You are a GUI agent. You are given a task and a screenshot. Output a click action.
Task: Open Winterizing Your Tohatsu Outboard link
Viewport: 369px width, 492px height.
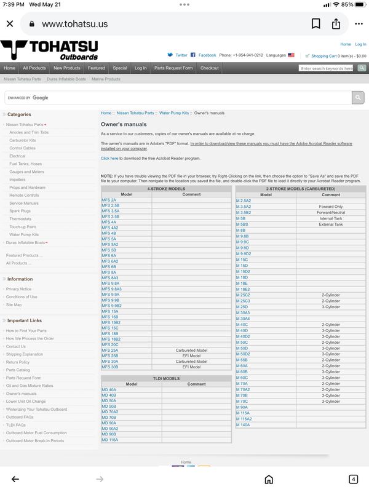click(36, 410)
